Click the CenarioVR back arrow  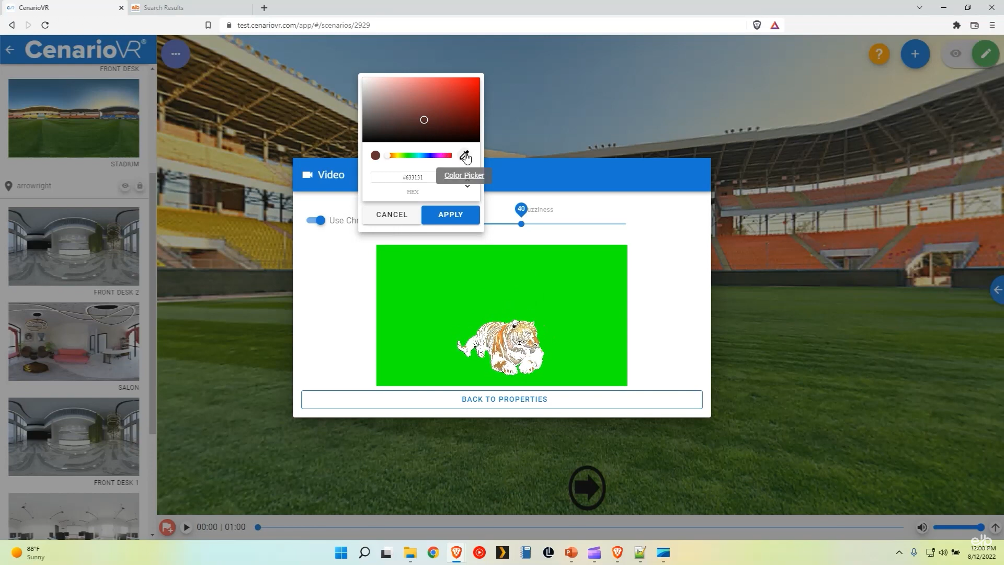10,50
